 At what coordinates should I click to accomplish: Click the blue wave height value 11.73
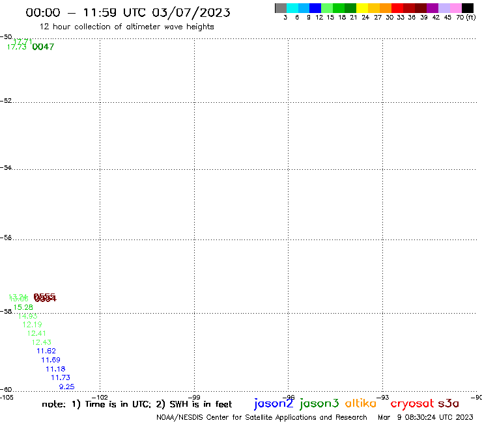click(x=61, y=378)
